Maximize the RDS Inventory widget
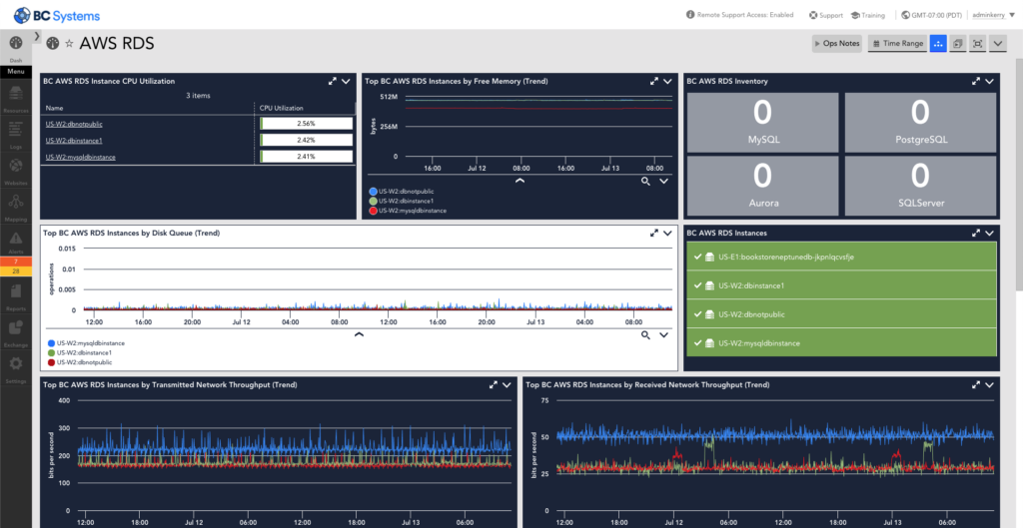The height and width of the screenshot is (528, 1023). [x=976, y=82]
